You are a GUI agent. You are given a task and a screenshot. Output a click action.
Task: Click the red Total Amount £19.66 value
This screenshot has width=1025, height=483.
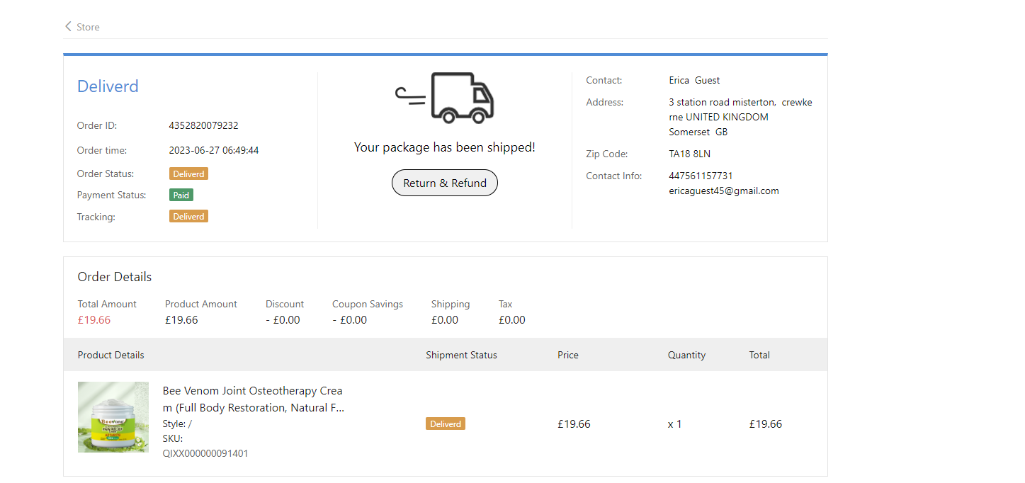tap(94, 320)
